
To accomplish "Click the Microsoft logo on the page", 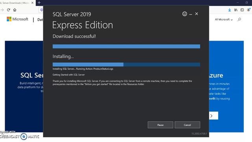I will coord(17,19).
